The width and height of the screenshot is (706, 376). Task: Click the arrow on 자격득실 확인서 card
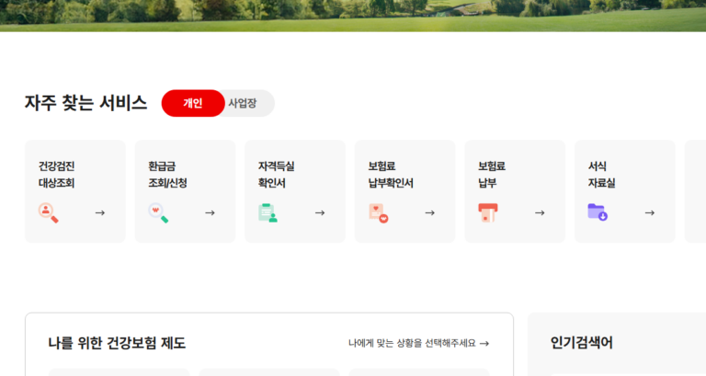tap(320, 213)
